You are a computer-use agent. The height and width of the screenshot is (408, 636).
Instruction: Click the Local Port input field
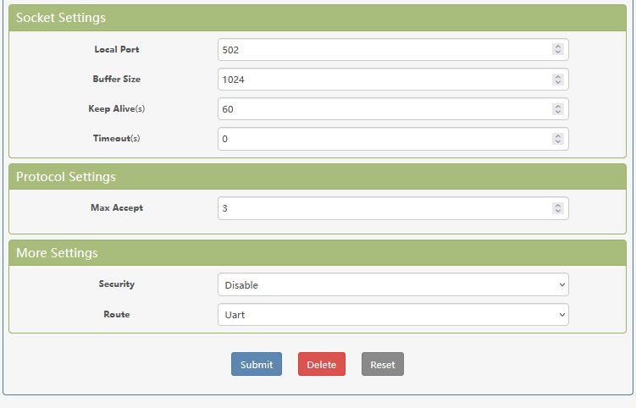tap(381, 50)
